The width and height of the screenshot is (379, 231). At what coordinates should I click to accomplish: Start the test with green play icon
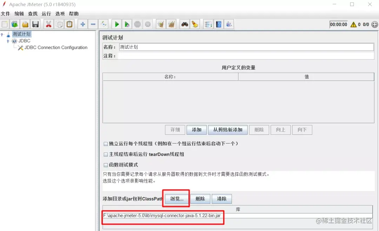point(117,24)
